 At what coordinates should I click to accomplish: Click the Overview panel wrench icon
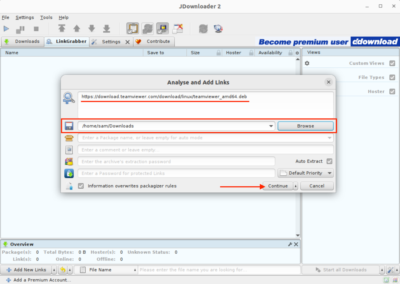(x=290, y=244)
